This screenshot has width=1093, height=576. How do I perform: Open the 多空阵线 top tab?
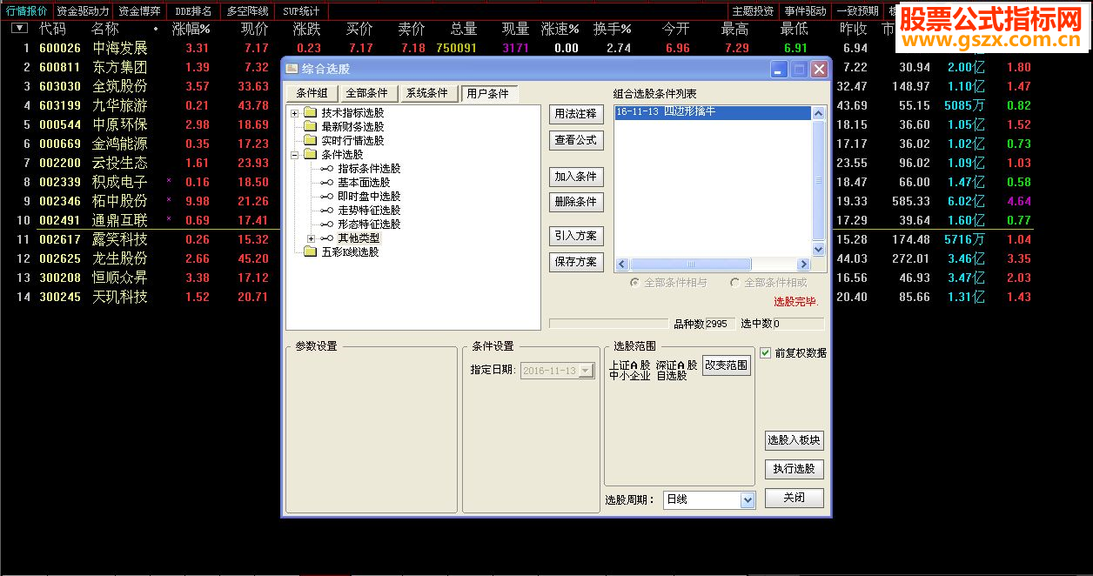pyautogui.click(x=247, y=11)
